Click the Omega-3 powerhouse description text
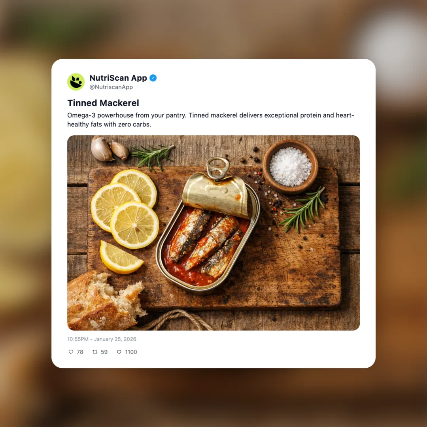Viewport: 427px width, 427px height. pos(210,120)
